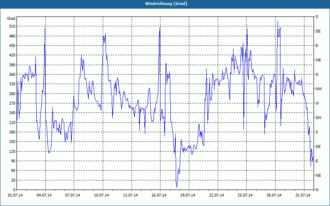Select the 30 y-axis value label
This screenshot has height=206, width=330.
[x=13, y=180]
